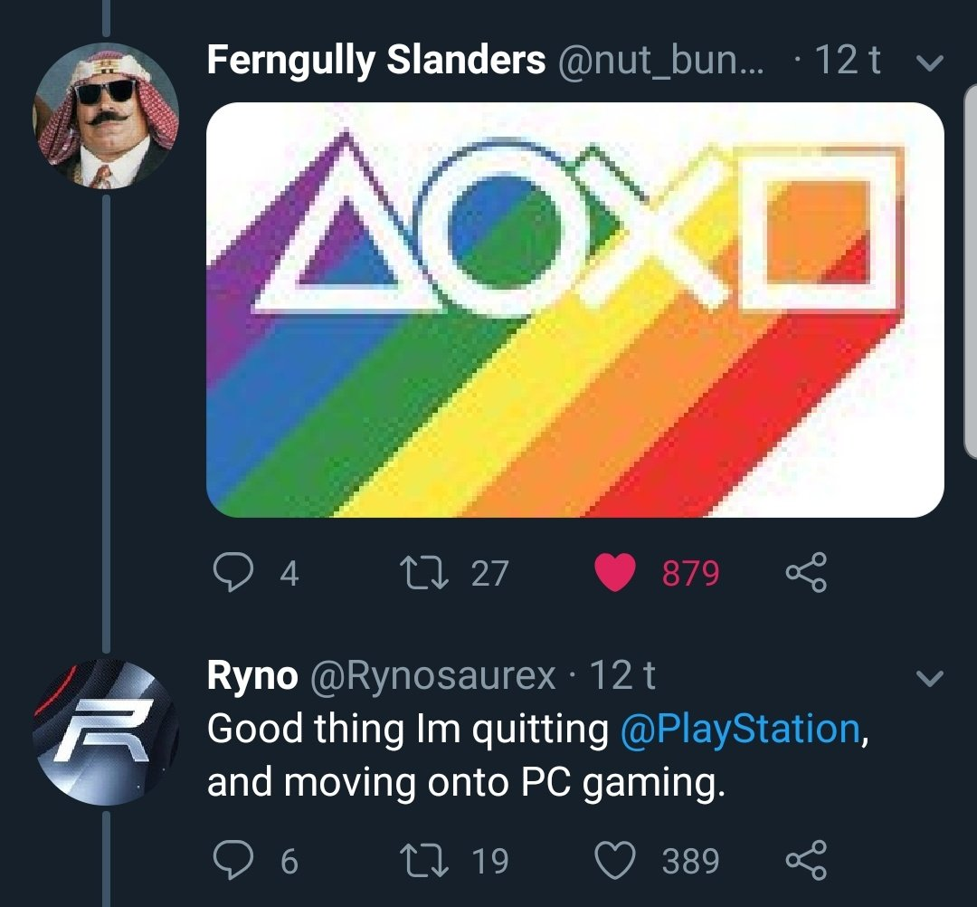Viewport: 977px width, 907px height.
Task: Open Ryno's profile avatar
Action: coord(106,733)
